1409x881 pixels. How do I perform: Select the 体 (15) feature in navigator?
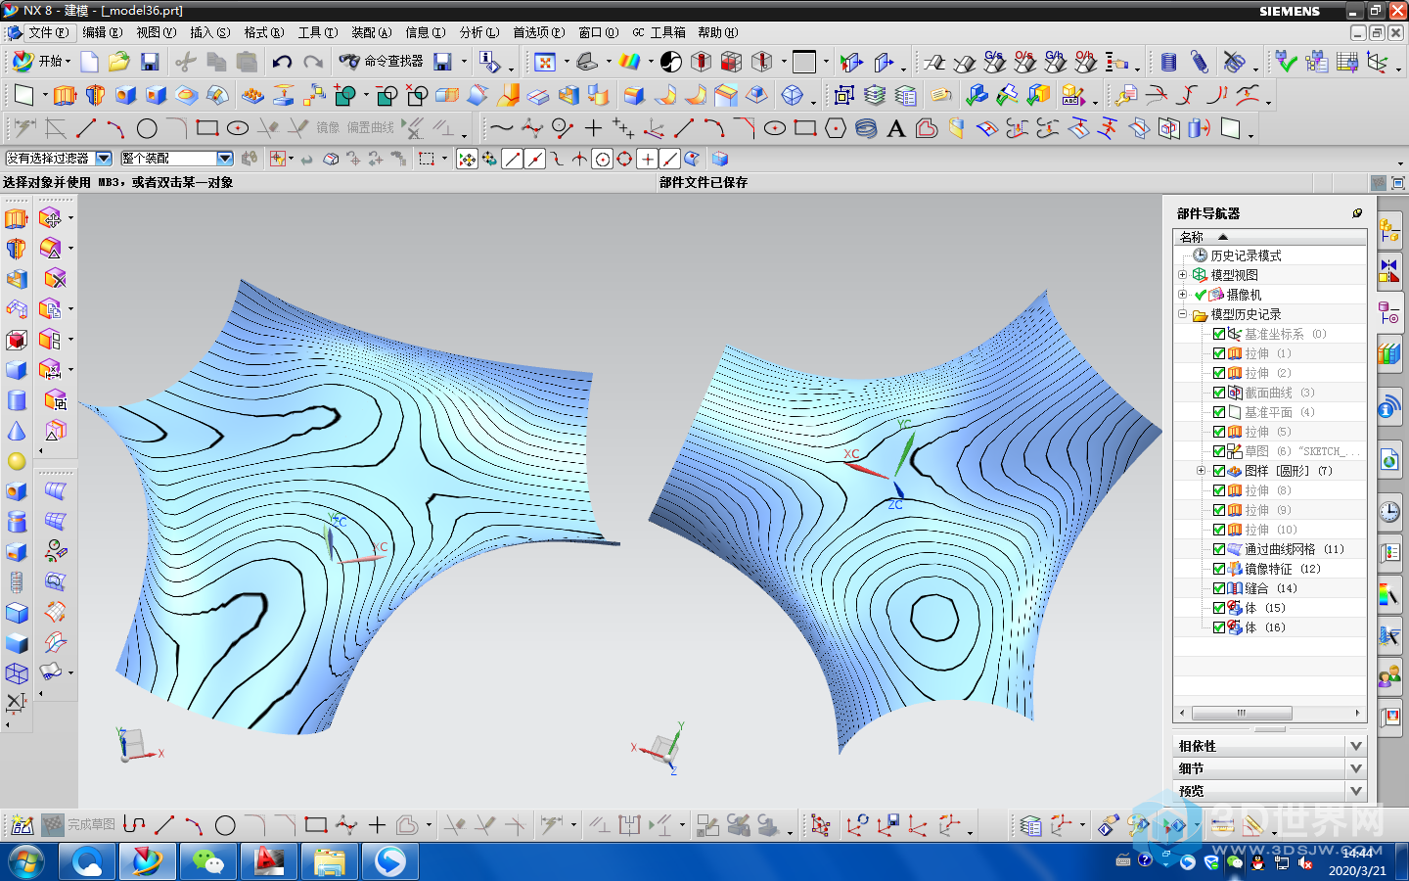tap(1264, 608)
